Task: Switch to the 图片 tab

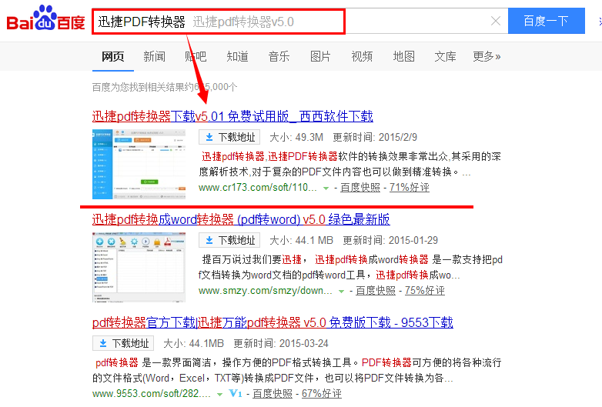Action: pyautogui.click(x=320, y=57)
